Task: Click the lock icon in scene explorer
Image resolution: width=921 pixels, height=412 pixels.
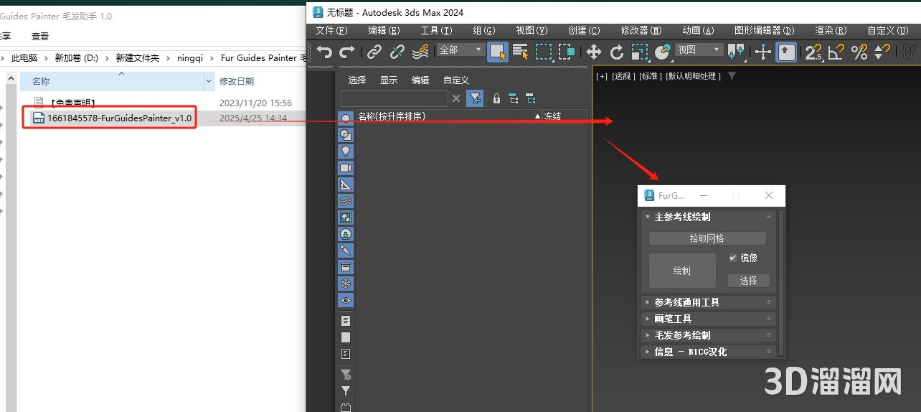Action: pos(496,99)
